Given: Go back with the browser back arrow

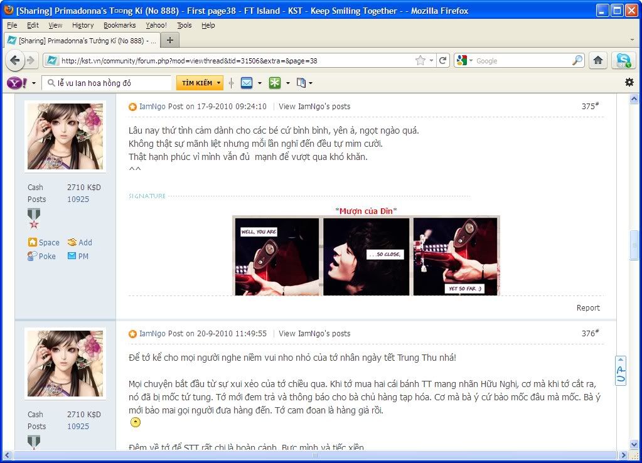Looking at the screenshot, I should pos(14,61).
